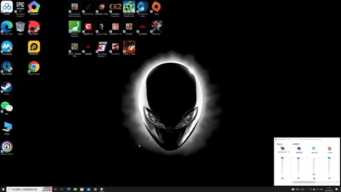341x192 pixels.
Task: Open the red G game platform shortcut
Action: coord(88,28)
